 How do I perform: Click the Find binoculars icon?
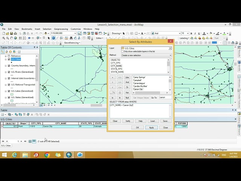tap(71, 38)
